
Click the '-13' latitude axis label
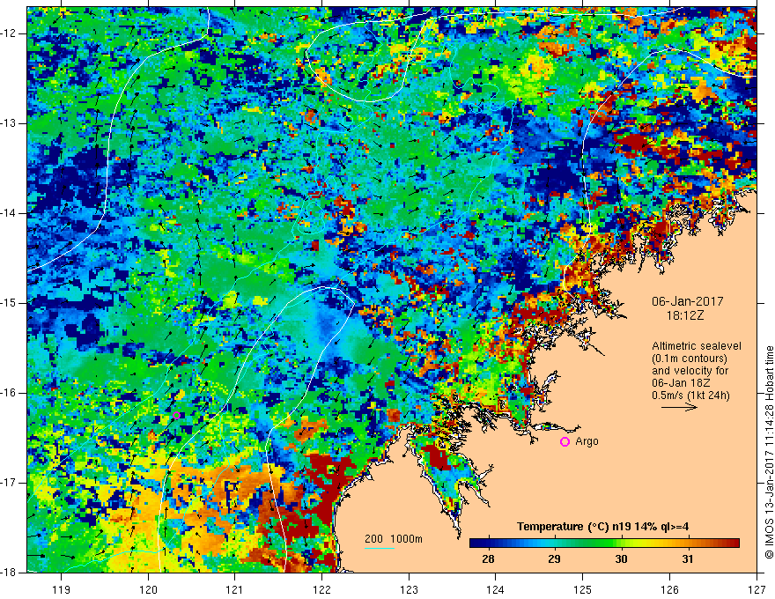coord(10,123)
